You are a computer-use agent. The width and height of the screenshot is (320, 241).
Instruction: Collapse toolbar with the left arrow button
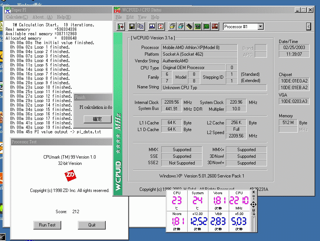pyautogui.click(x=309, y=27)
